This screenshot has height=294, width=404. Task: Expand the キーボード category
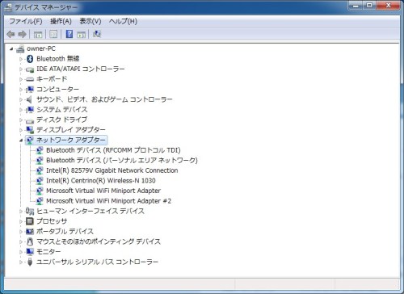pos(21,79)
